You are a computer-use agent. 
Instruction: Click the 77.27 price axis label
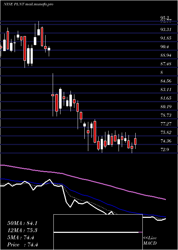click(x=166, y=124)
